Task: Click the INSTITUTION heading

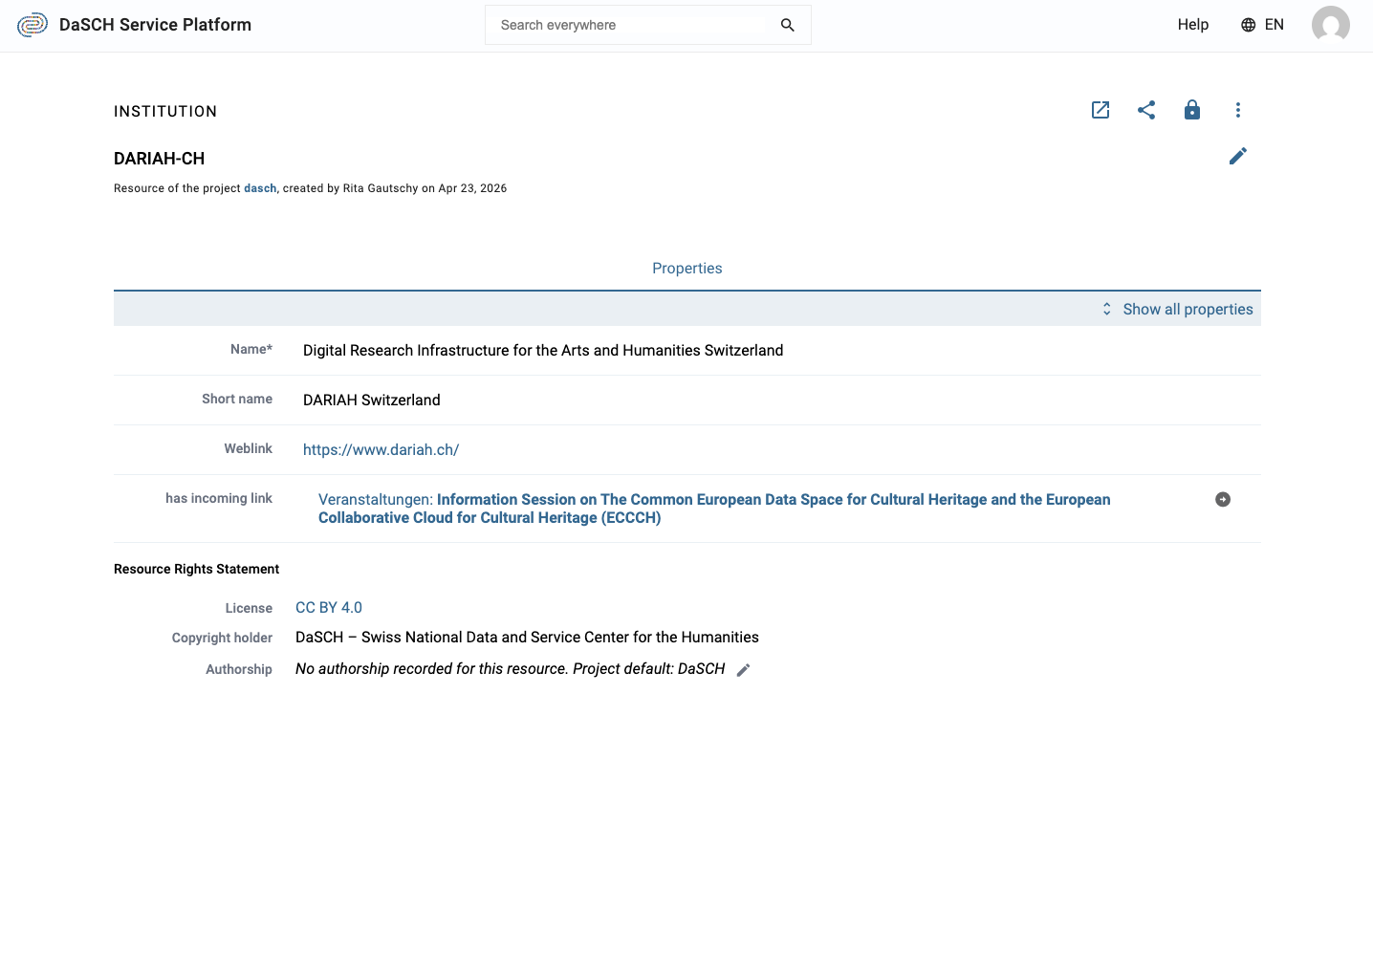Action: [165, 112]
